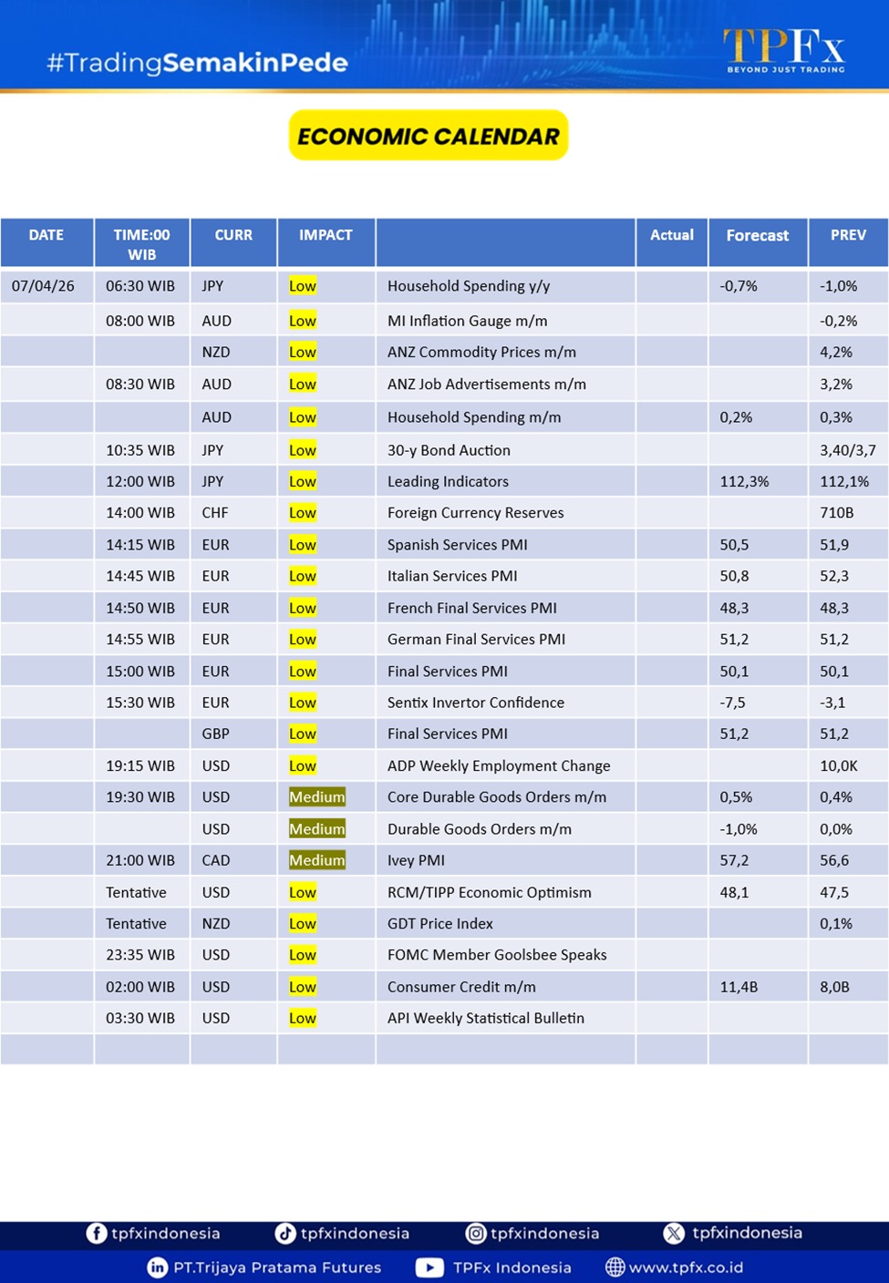Click the yellow Economic Calendar banner
This screenshot has height=1283, width=889.
tap(429, 136)
